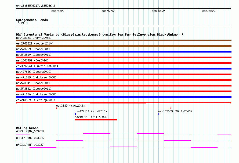Click the small blue nsv103059 marker
Image resolution: width=239 pixels, height=163 pixels.
(159, 114)
